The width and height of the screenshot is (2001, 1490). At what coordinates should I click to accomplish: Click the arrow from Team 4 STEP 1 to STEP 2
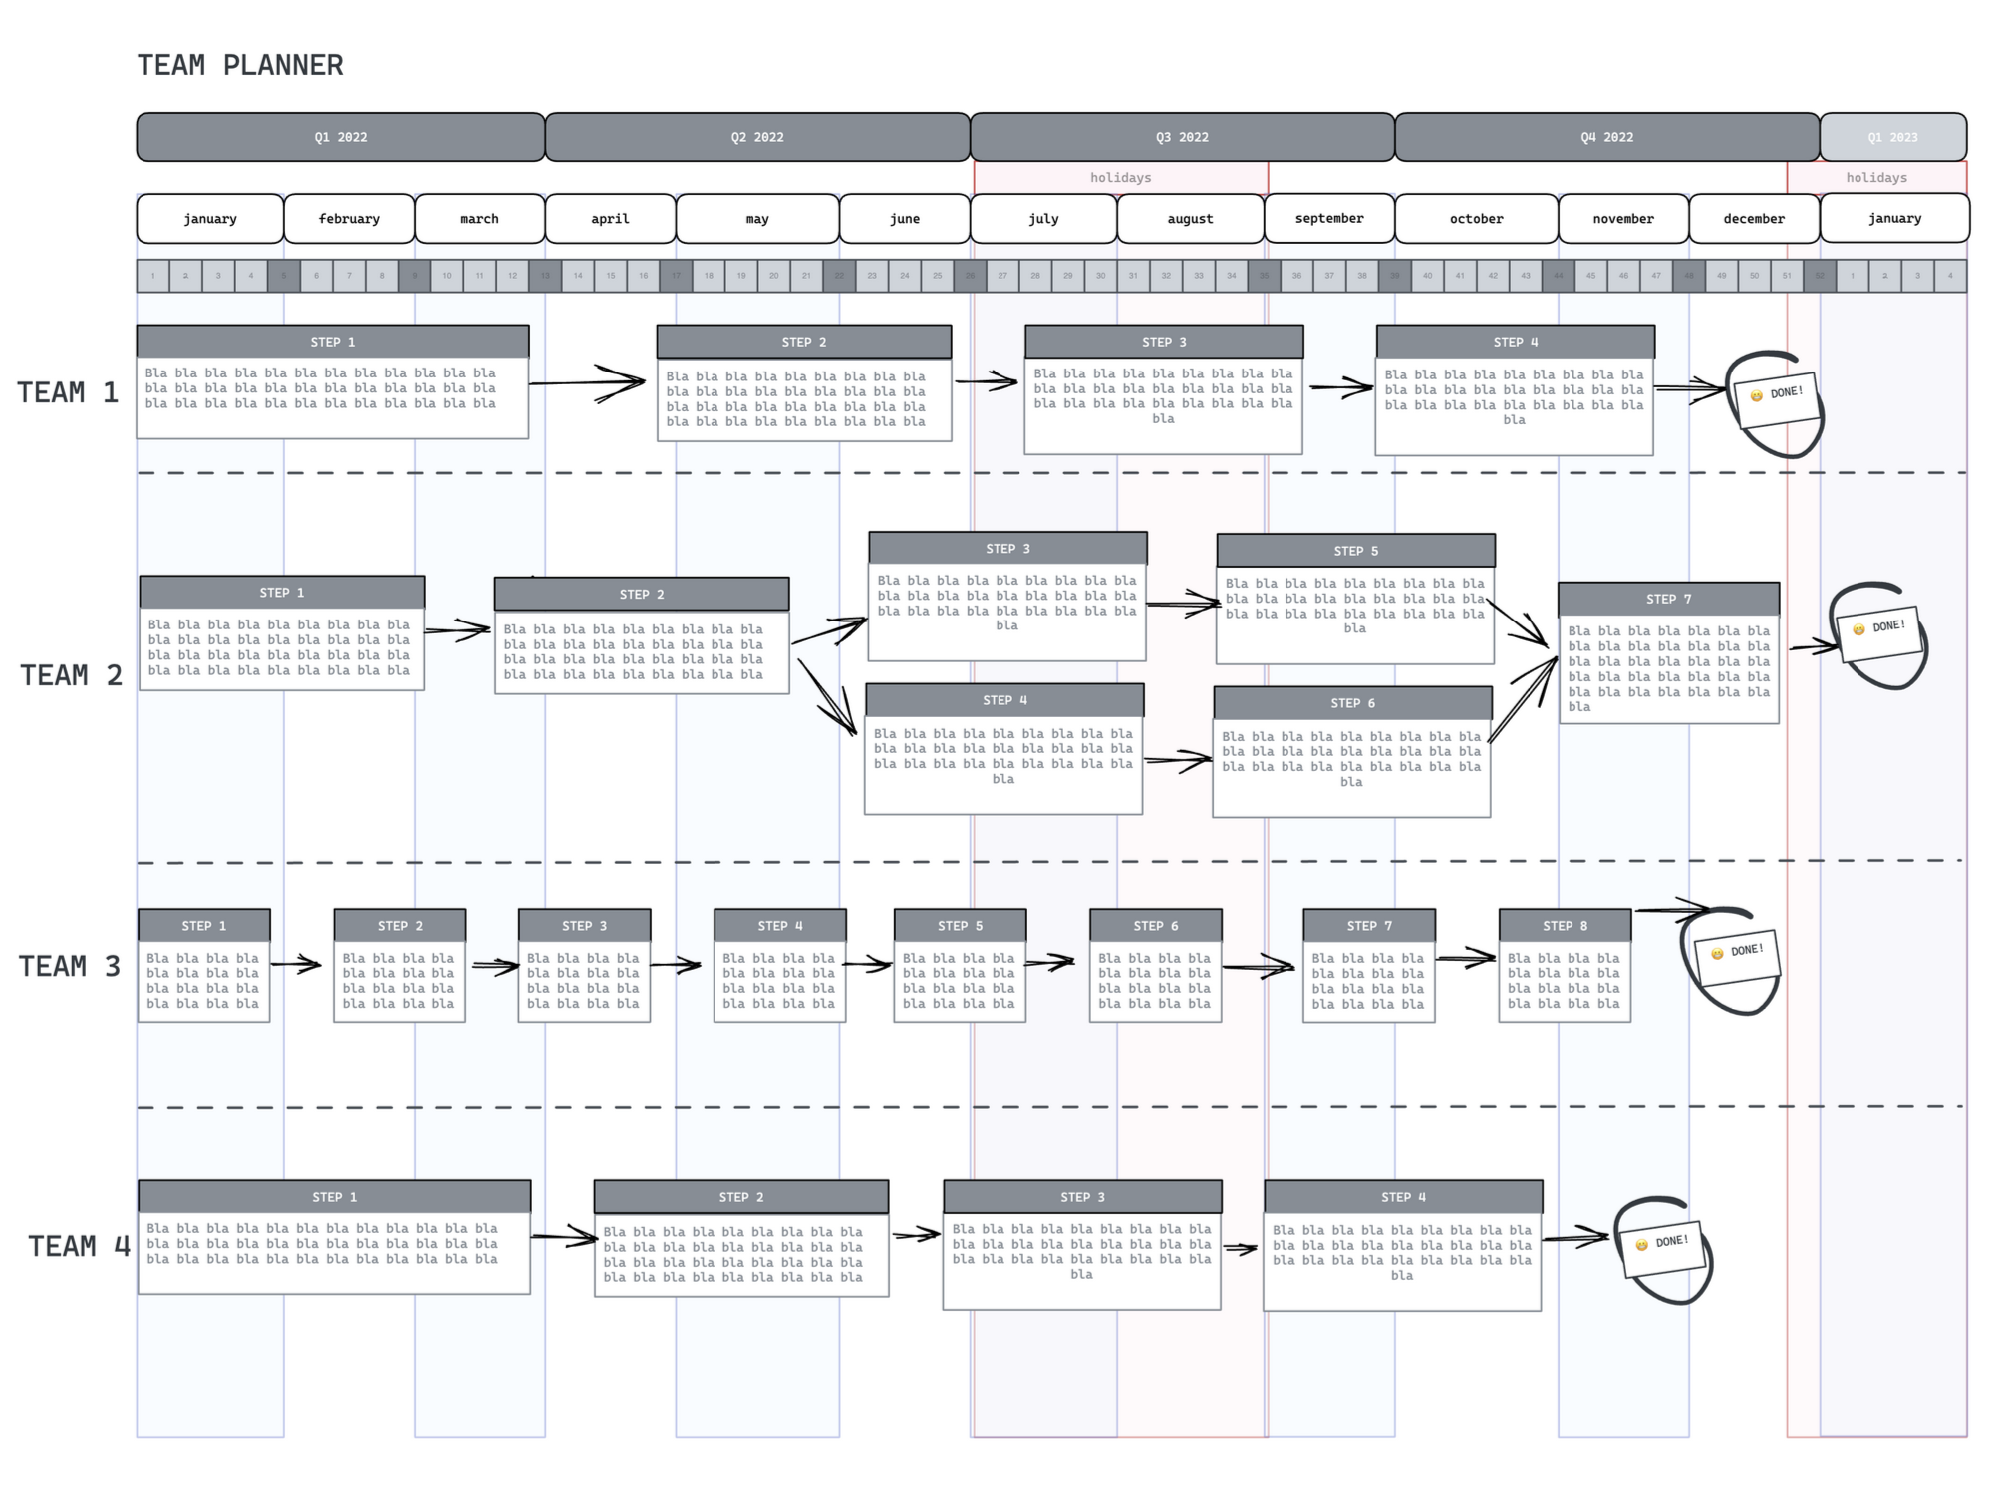[564, 1237]
